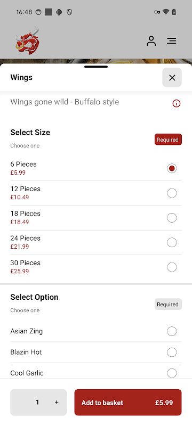Screen dimensions: 192x426
Task: Choose the 18 Pieces radio button
Action: click(x=172, y=218)
